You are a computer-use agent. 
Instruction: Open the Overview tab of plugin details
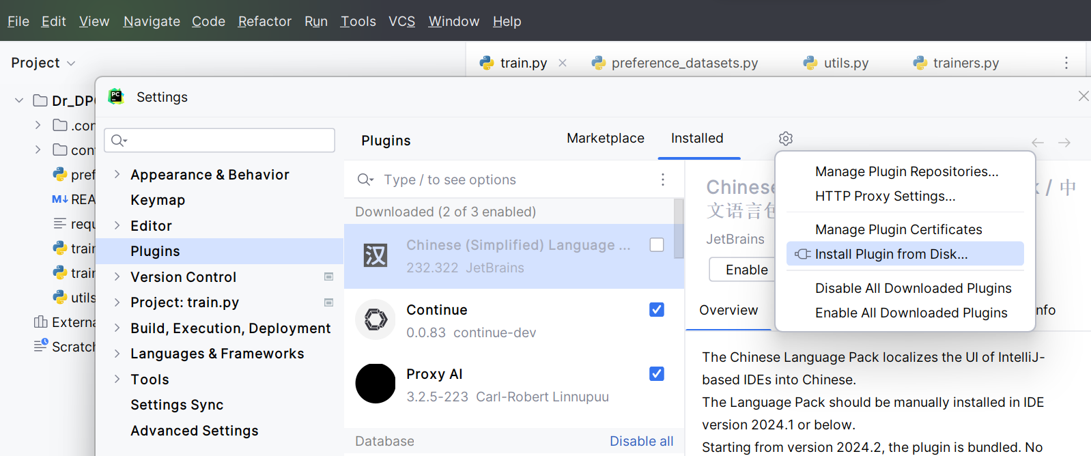[x=728, y=310]
